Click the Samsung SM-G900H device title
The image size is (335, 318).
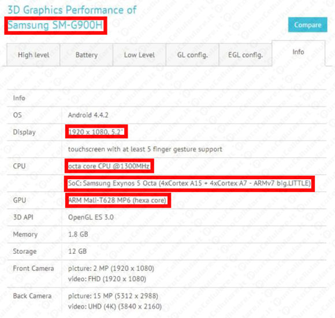[x=55, y=25]
